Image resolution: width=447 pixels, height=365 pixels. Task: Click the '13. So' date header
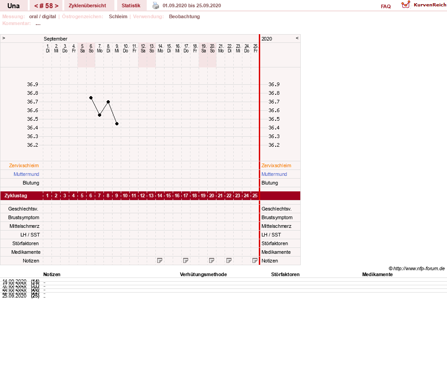[152, 48]
